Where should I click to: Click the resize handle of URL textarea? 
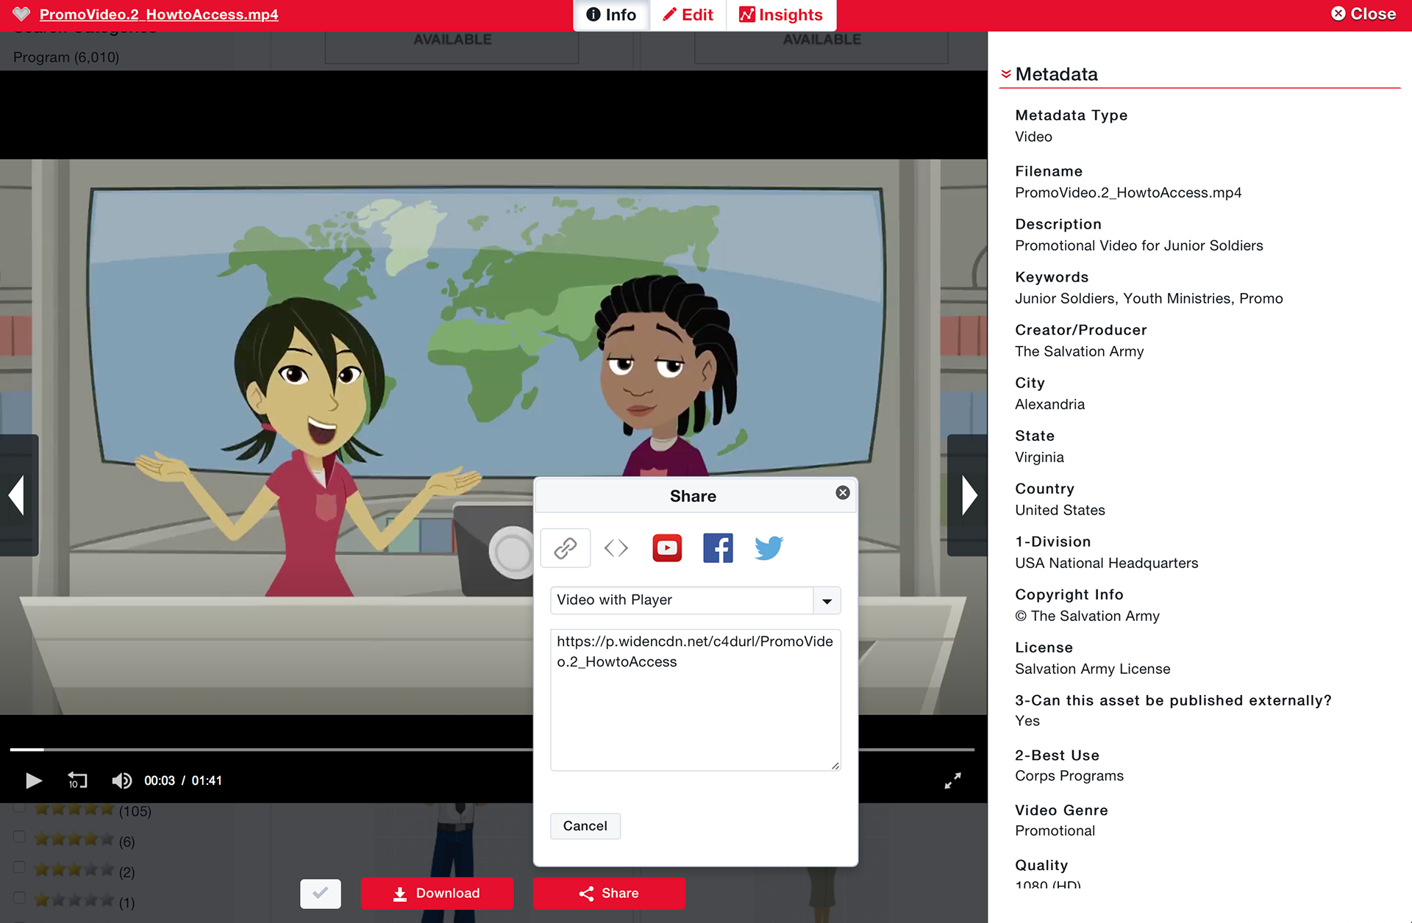(x=835, y=766)
